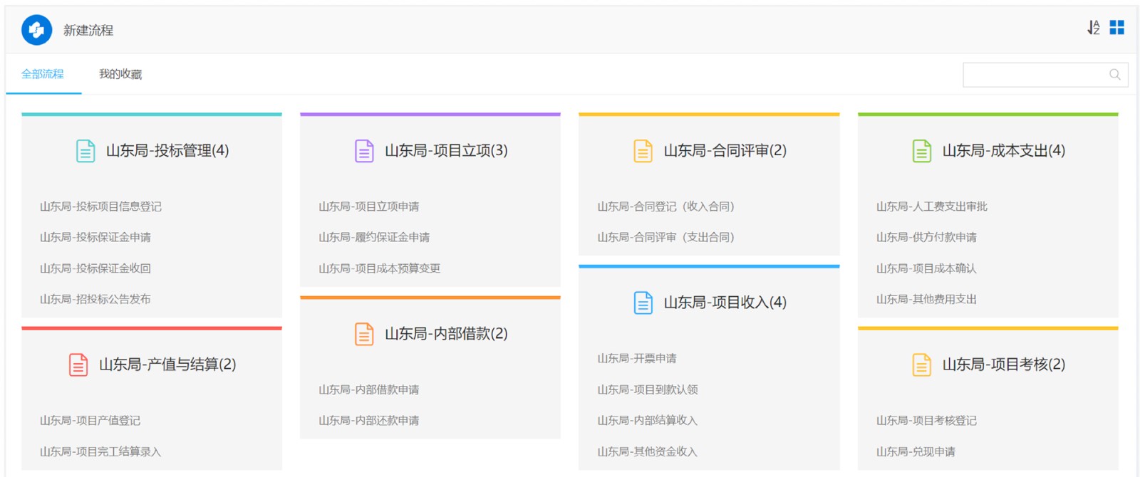Image resolution: width=1140 pixels, height=477 pixels.
Task: Click the 山东局-项目考核 document icon
Action: pos(922,365)
